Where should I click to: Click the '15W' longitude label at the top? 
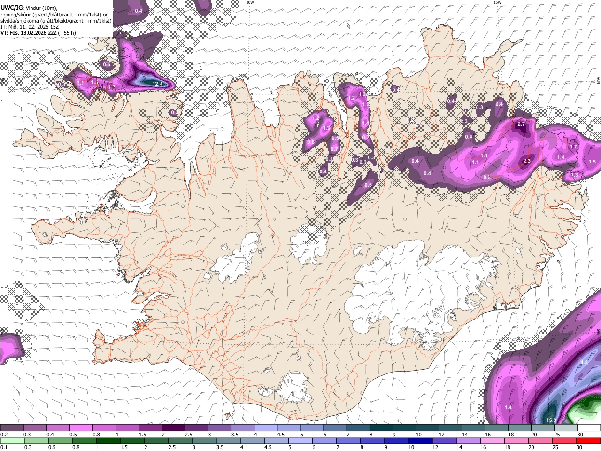click(497, 2)
